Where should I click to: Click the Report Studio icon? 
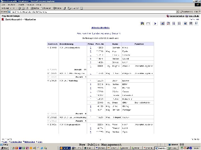click(x=187, y=16)
